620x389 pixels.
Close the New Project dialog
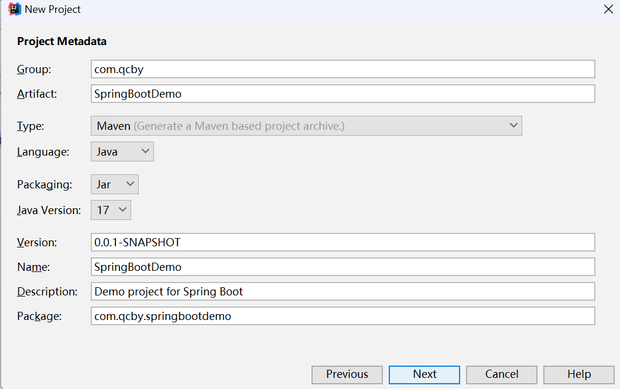point(608,9)
